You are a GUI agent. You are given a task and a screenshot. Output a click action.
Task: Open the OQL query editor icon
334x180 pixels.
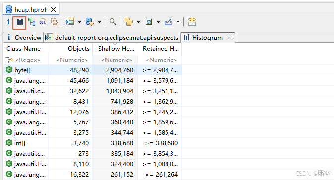click(43, 22)
